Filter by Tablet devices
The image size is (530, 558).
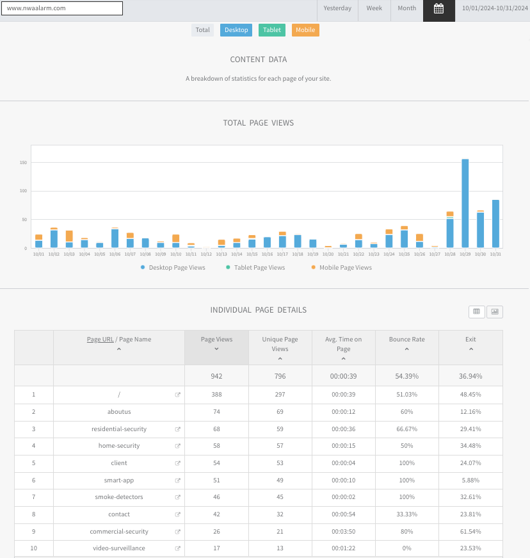tap(272, 30)
